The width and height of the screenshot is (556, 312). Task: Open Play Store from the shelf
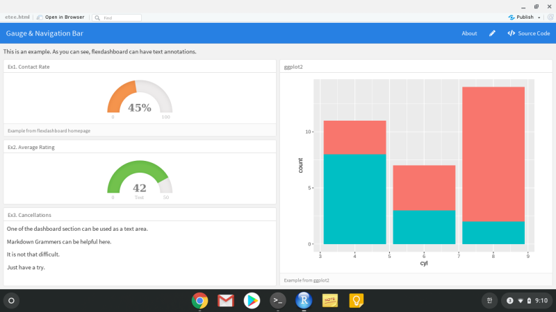click(x=252, y=301)
